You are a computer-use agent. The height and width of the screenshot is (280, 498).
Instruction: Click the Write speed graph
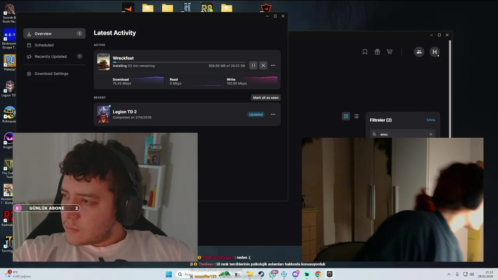(261, 80)
